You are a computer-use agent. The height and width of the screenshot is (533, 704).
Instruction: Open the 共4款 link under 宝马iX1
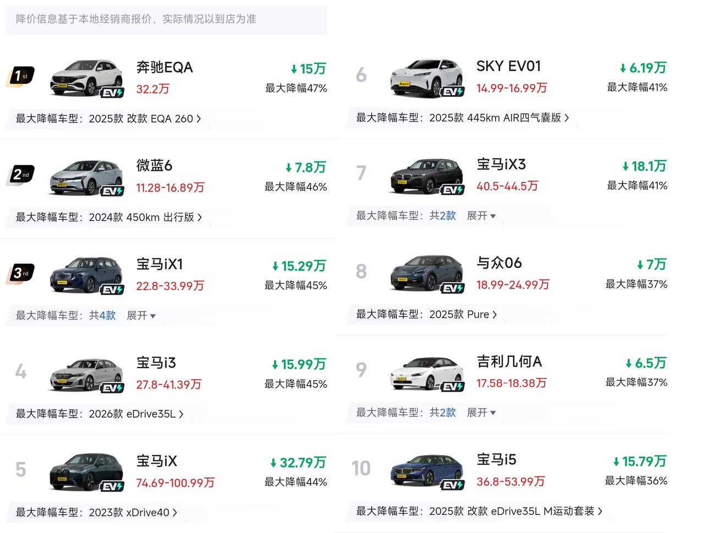[x=103, y=315]
